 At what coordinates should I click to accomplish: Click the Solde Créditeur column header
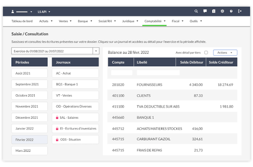(222, 62)
